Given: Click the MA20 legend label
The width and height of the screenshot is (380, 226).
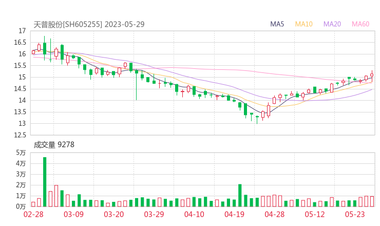Looking at the screenshot, I should click(332, 24).
